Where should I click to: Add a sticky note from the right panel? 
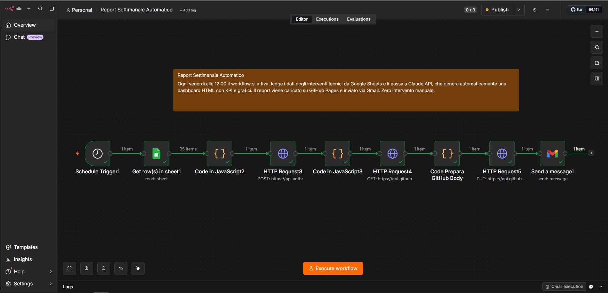597,63
